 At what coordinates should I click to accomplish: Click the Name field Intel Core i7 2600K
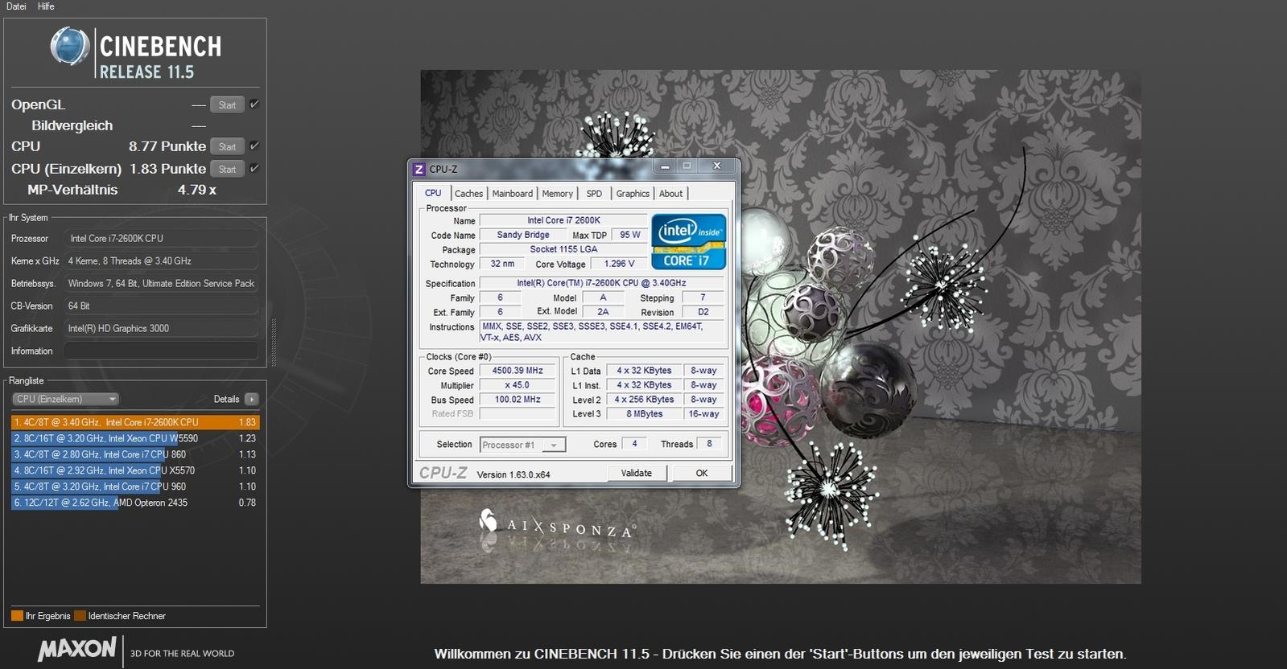click(x=563, y=220)
